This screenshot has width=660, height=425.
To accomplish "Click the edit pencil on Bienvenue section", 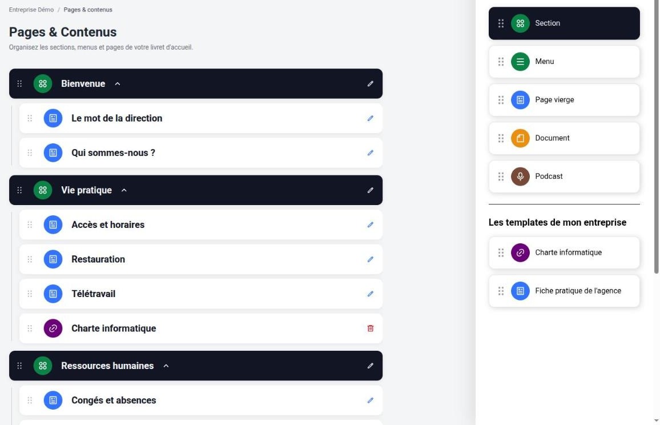I will click(370, 84).
